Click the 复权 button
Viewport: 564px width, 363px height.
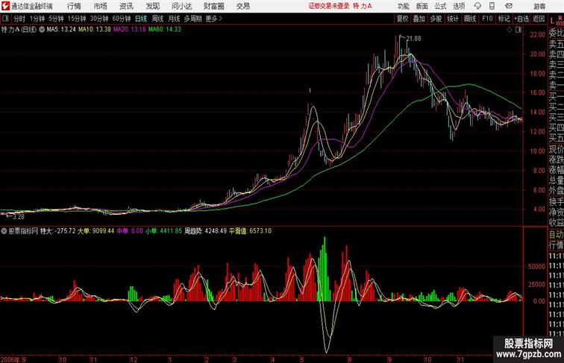[403, 19]
